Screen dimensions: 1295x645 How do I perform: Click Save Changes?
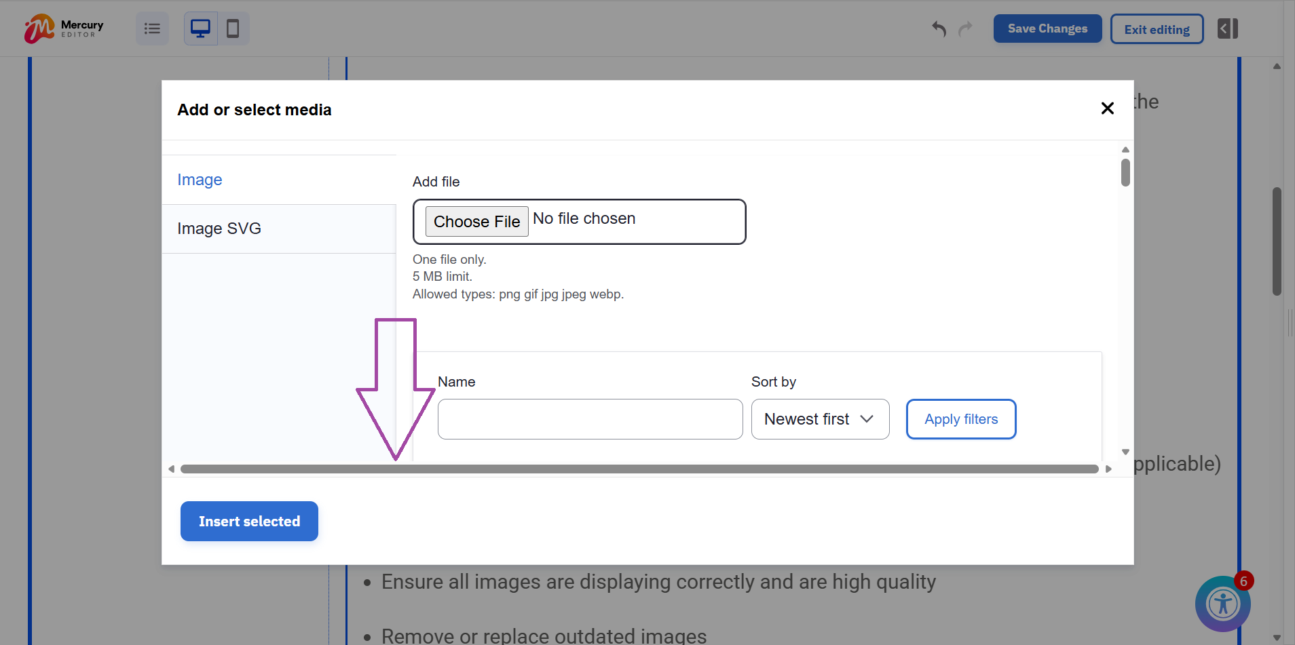(x=1046, y=28)
